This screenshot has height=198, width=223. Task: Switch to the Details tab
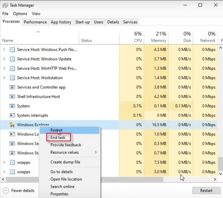[x=113, y=22]
